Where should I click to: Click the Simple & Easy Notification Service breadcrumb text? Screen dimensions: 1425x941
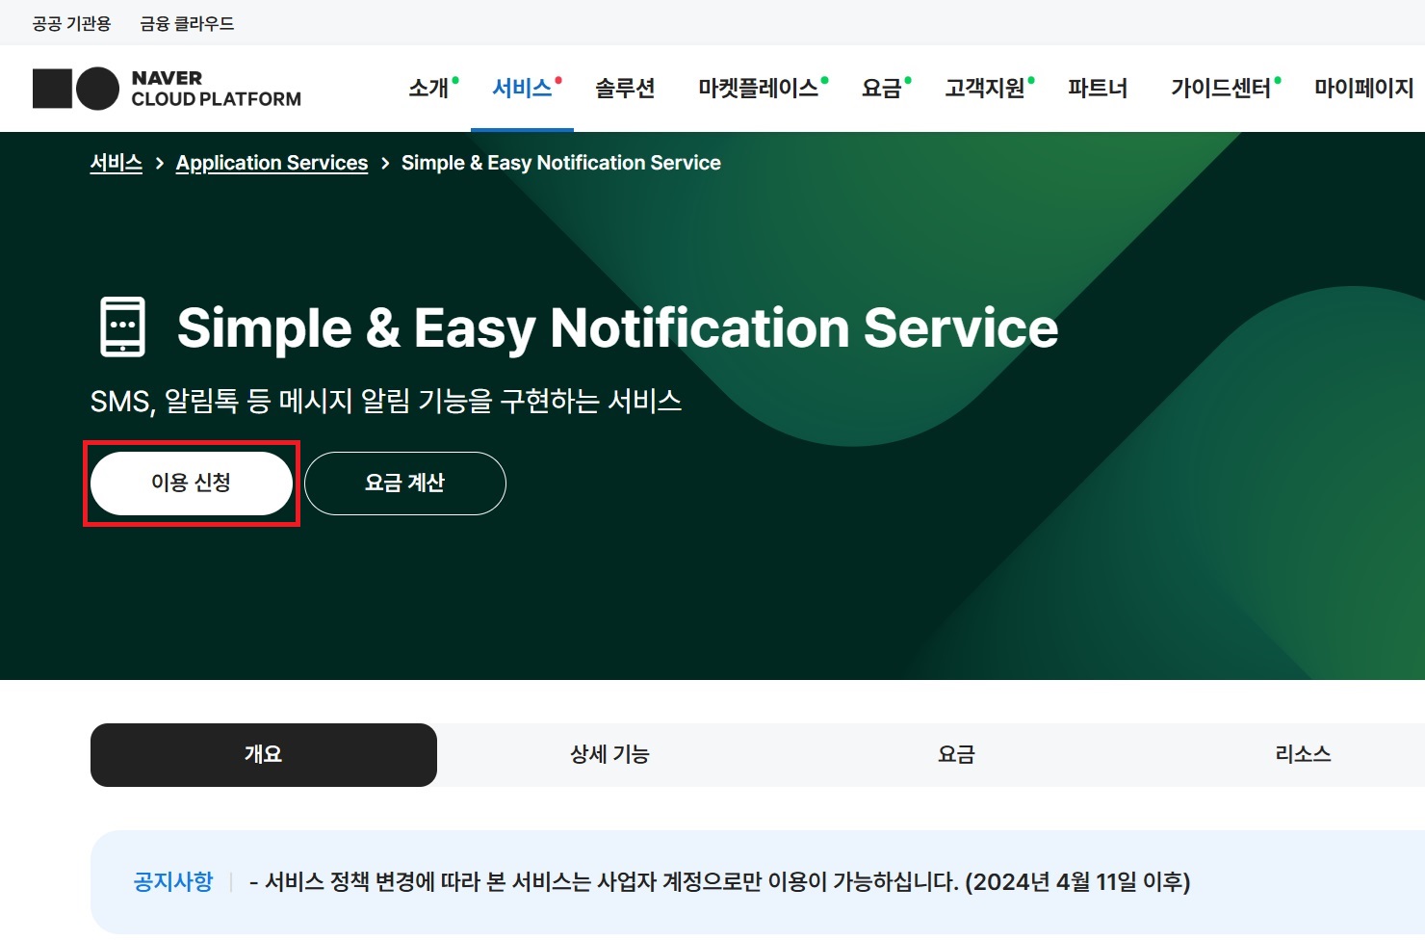click(x=560, y=163)
